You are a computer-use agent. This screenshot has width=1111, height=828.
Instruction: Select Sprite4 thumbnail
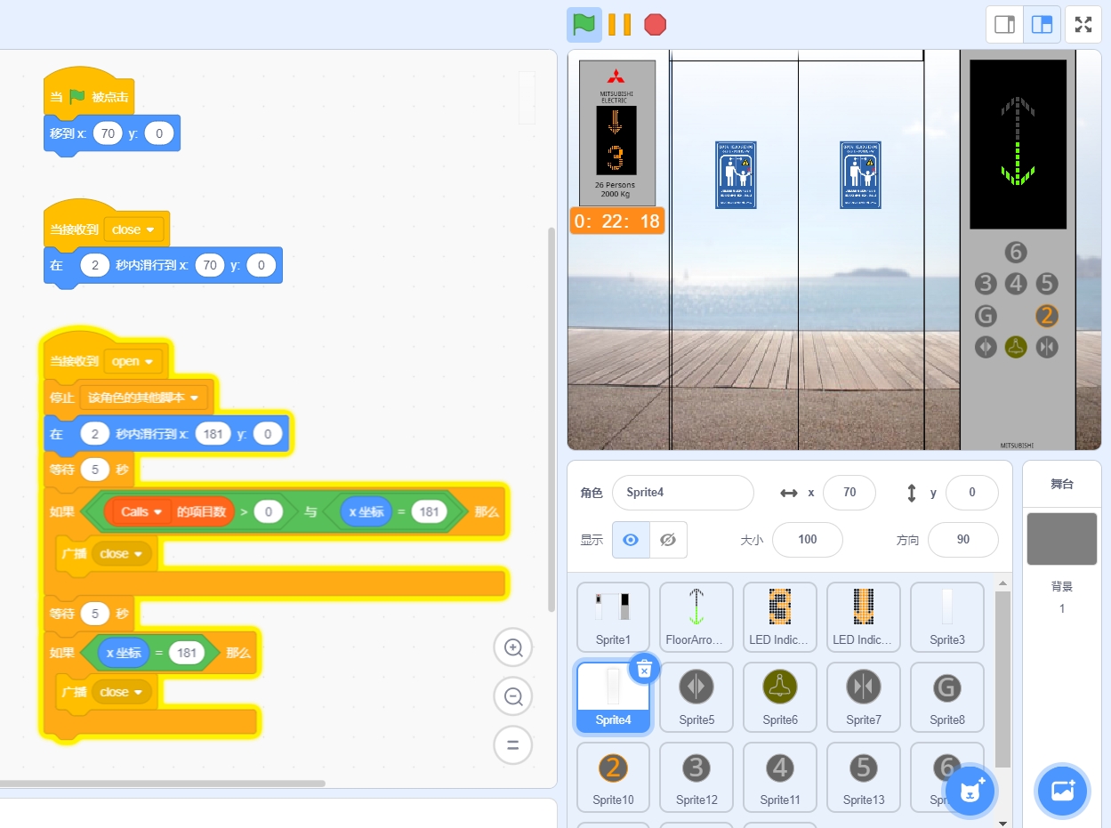click(613, 696)
